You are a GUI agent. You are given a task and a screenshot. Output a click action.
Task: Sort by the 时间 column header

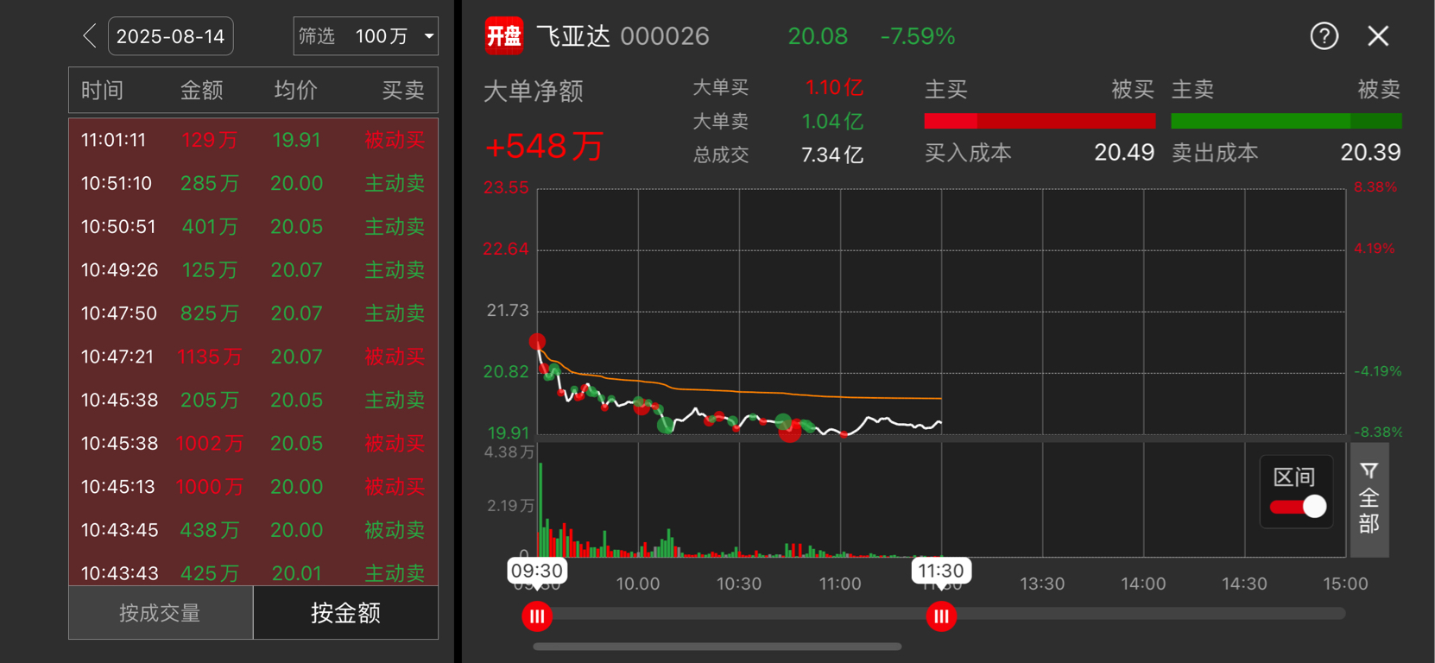point(102,91)
